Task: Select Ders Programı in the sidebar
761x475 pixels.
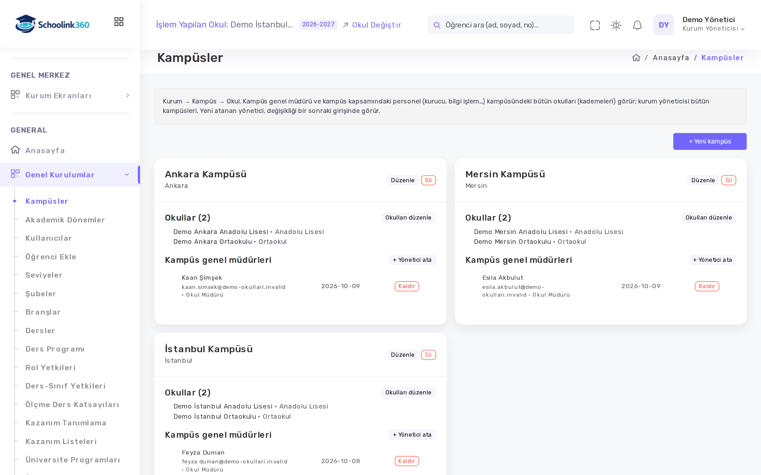Action: [55, 349]
